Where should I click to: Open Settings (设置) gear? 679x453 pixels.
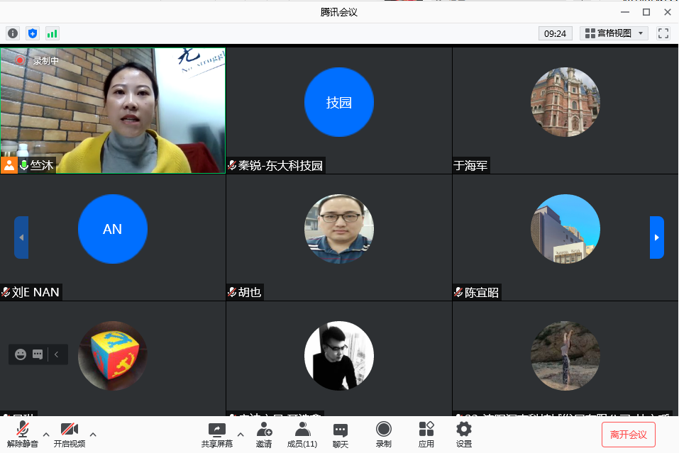coord(464,435)
